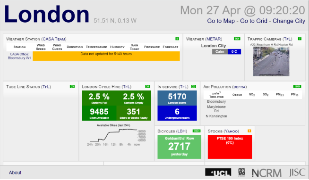The width and height of the screenshot is (309, 180).
Task: Click the Direction column header
Action: coord(75,47)
